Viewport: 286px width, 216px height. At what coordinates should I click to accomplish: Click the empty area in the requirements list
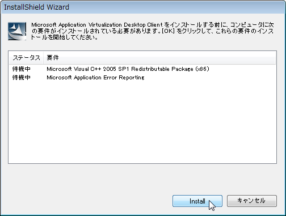pos(142,122)
